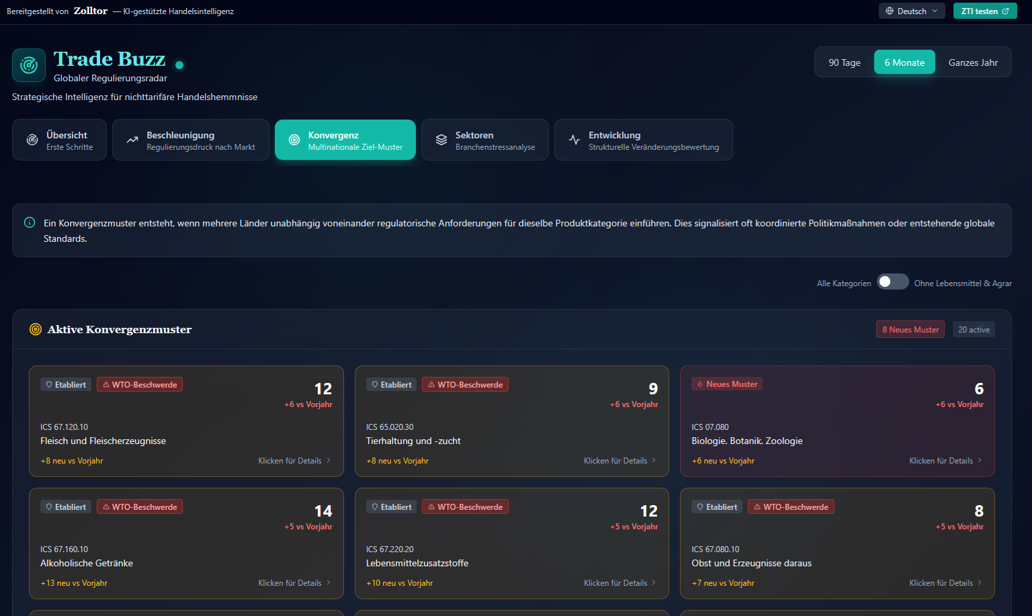Toggle the Ohne Lebensmittel & Agrar switch
This screenshot has width=1032, height=616.
click(892, 282)
